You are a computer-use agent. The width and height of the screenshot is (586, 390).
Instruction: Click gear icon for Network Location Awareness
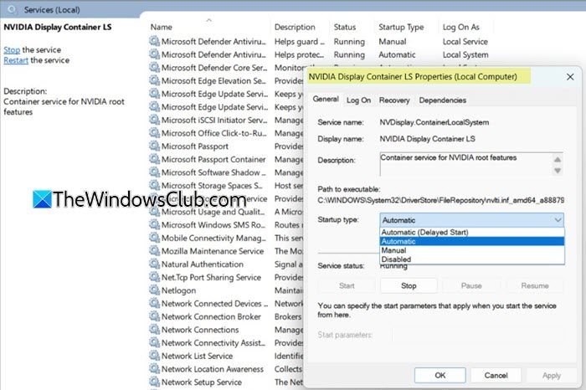(x=154, y=368)
